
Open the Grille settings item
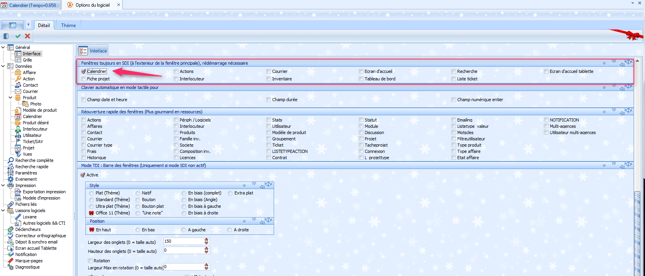coord(27,60)
